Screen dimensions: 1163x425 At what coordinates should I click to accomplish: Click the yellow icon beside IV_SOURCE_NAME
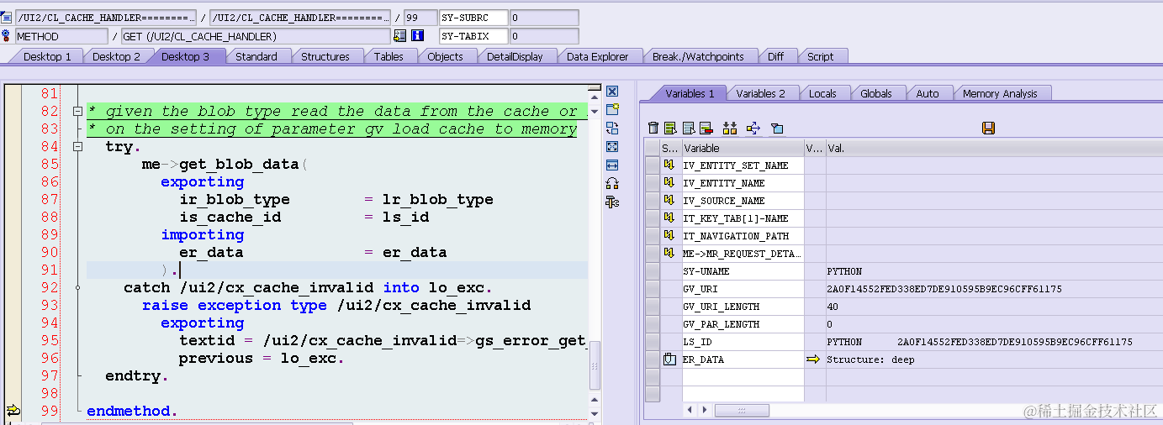coord(670,200)
